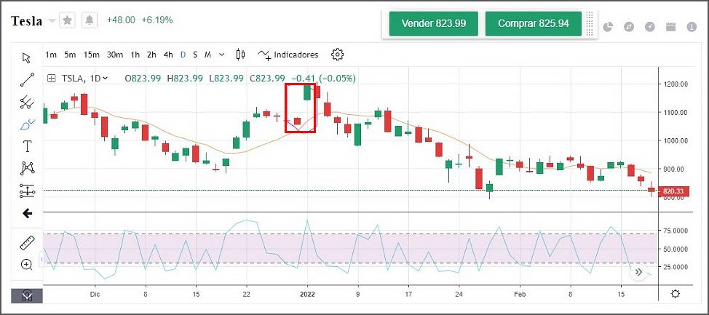Choose the brush drawing tool

(x=27, y=124)
